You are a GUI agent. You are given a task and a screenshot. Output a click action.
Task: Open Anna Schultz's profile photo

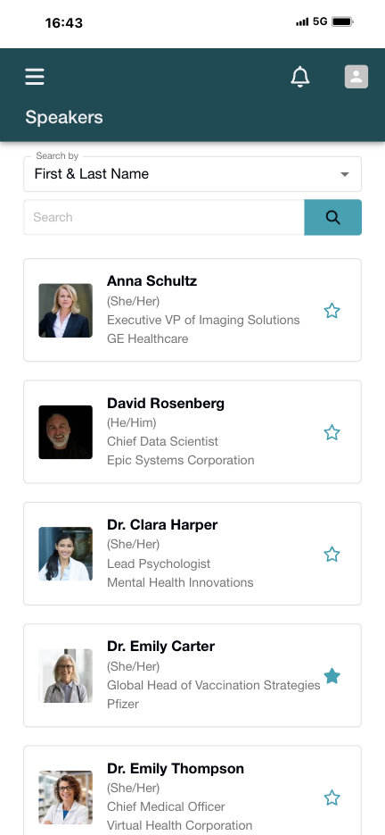[65, 311]
